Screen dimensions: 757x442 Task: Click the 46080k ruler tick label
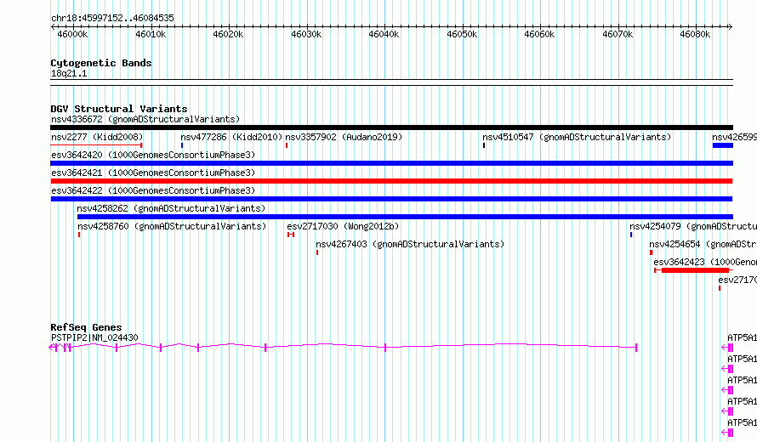tap(695, 34)
